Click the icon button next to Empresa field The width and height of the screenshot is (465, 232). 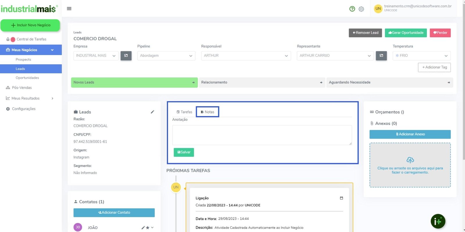click(126, 56)
